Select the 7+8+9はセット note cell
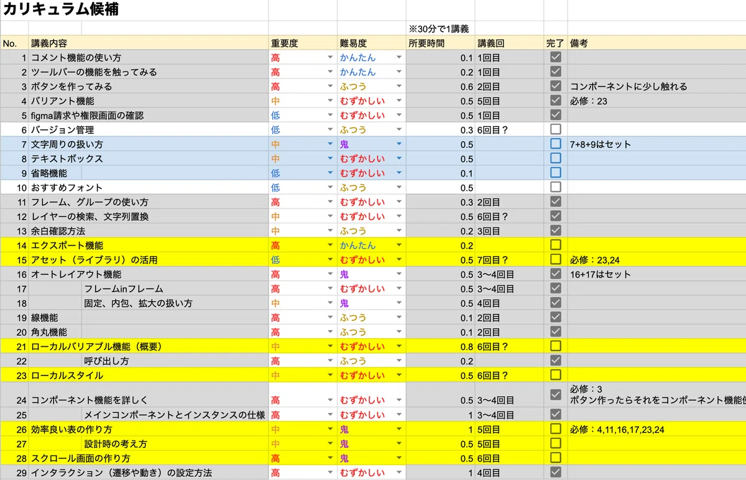Screen dimensions: 746x480 (x=656, y=144)
